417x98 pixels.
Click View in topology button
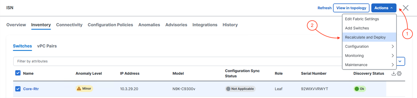pos(351,8)
